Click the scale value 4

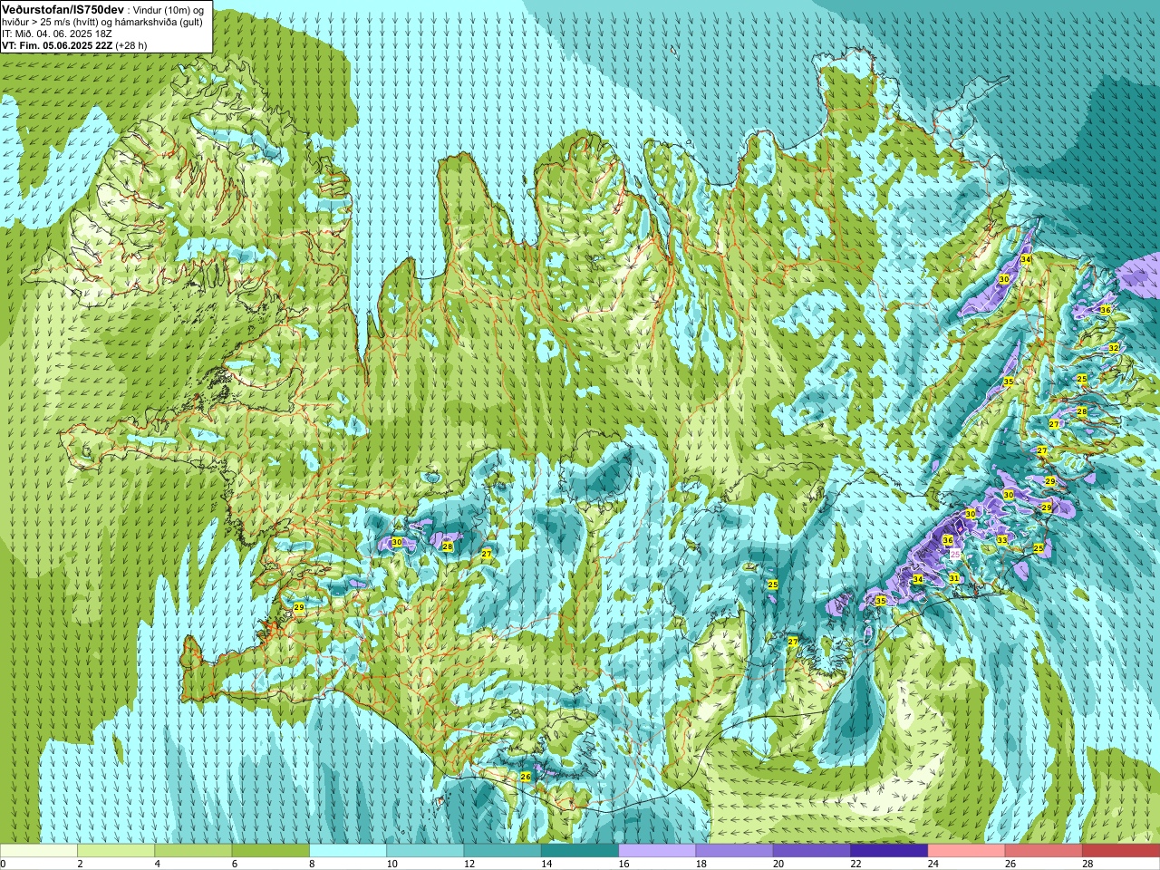[x=157, y=864]
